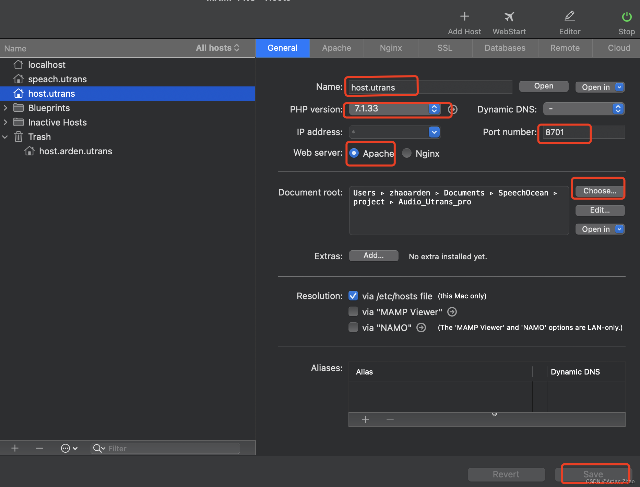This screenshot has height=487, width=640.
Task: Click the PHP version info arrow icon
Action: point(453,109)
